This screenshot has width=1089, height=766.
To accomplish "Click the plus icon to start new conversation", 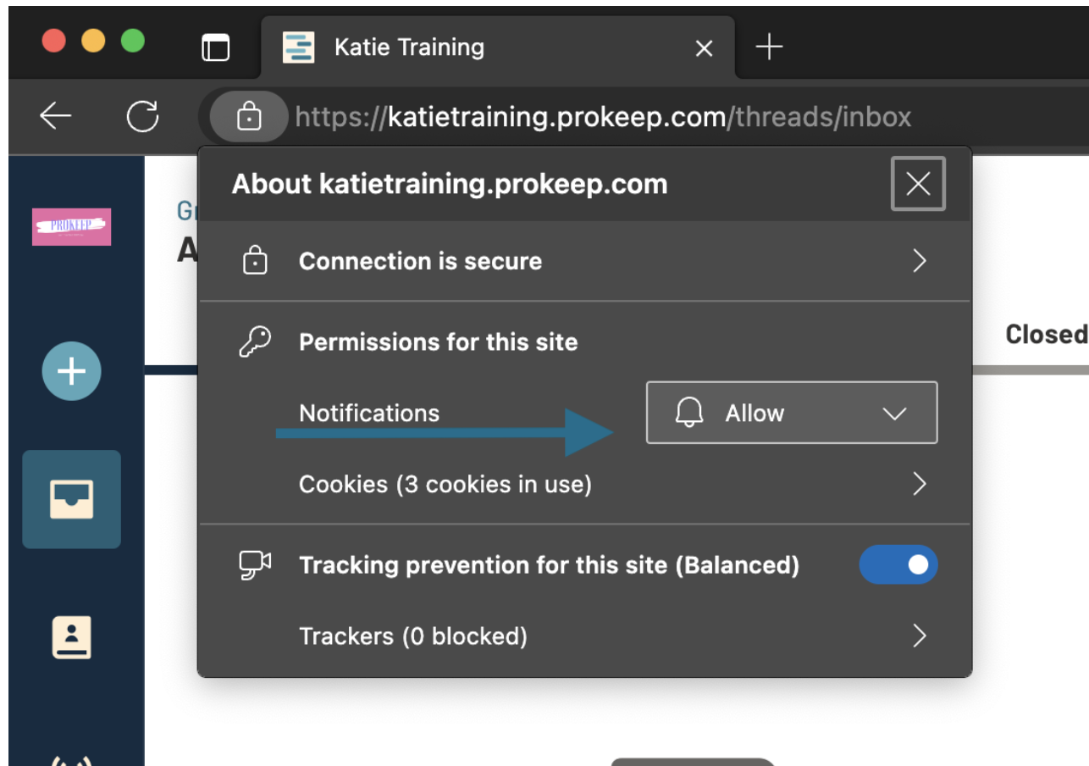I will (x=72, y=371).
